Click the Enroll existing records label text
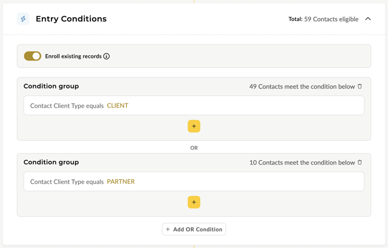 point(73,56)
